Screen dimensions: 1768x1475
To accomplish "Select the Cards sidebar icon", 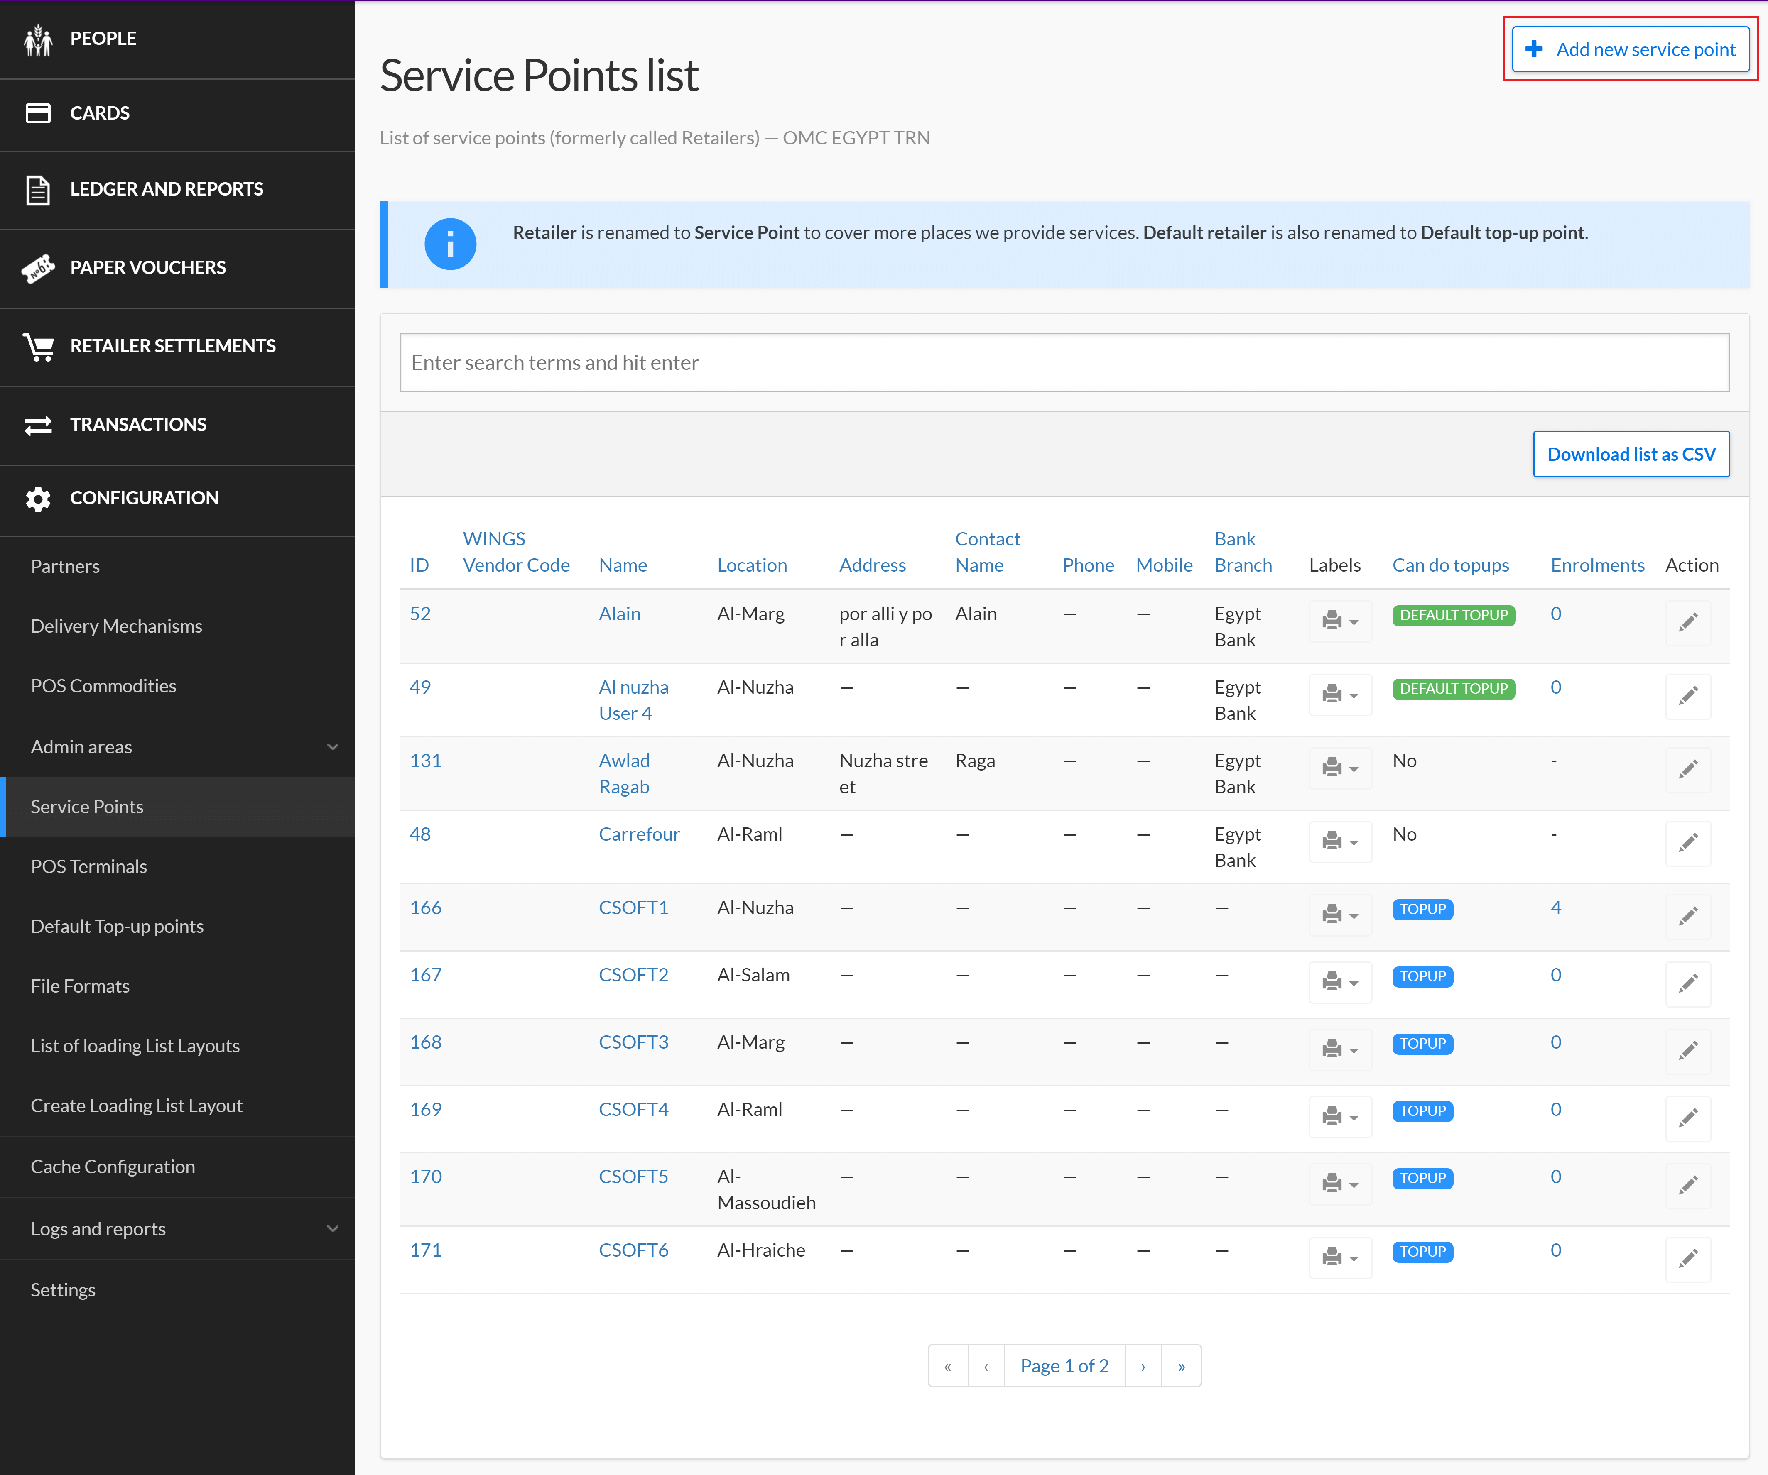I will [x=38, y=113].
